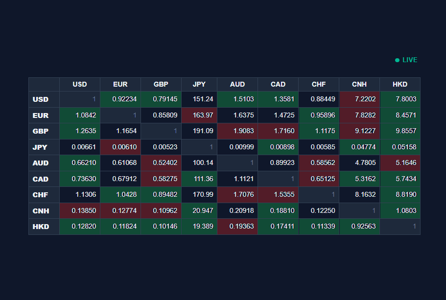Screen dimensions: 446x300
Task: Click the USD/CAD rate 1.3581
Action: tap(278, 99)
